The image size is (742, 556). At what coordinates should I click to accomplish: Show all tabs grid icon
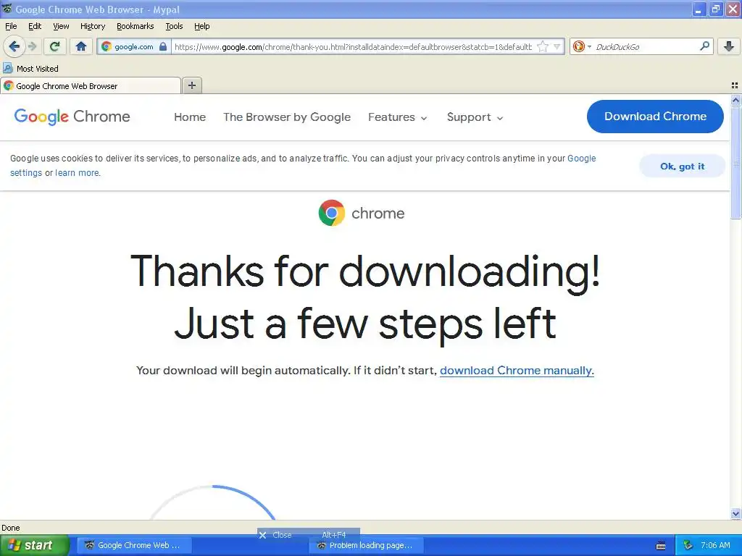pyautogui.click(x=735, y=85)
